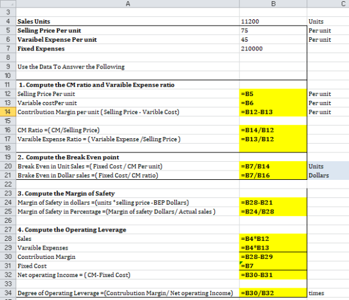Click 'Brake Even in Dollar sales' cell
The width and height of the screenshot is (349, 300).
(128, 176)
